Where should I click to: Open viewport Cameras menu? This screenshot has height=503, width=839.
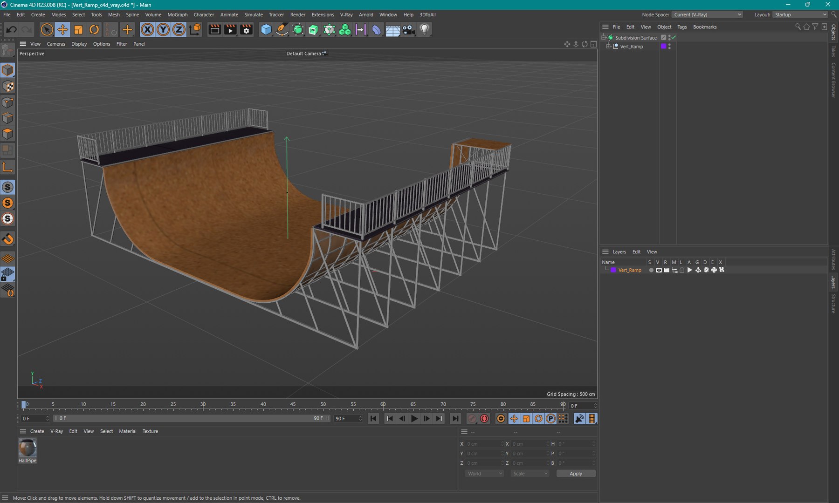(x=56, y=44)
